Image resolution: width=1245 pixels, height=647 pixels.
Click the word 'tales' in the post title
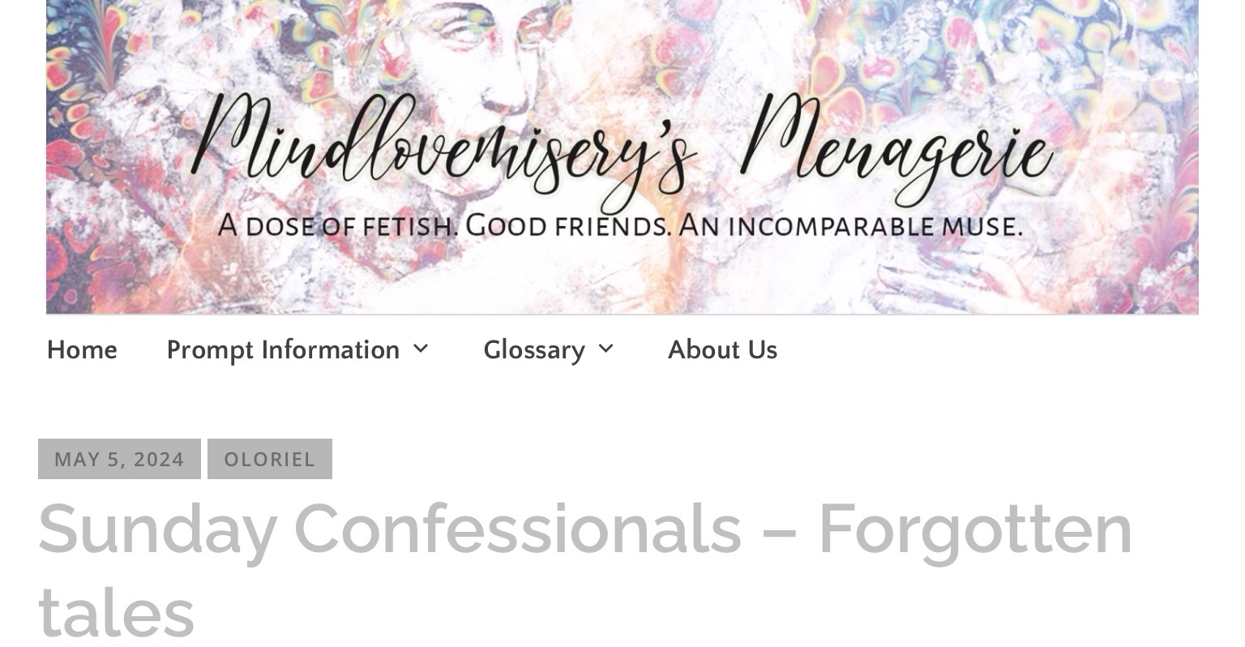pos(116,612)
